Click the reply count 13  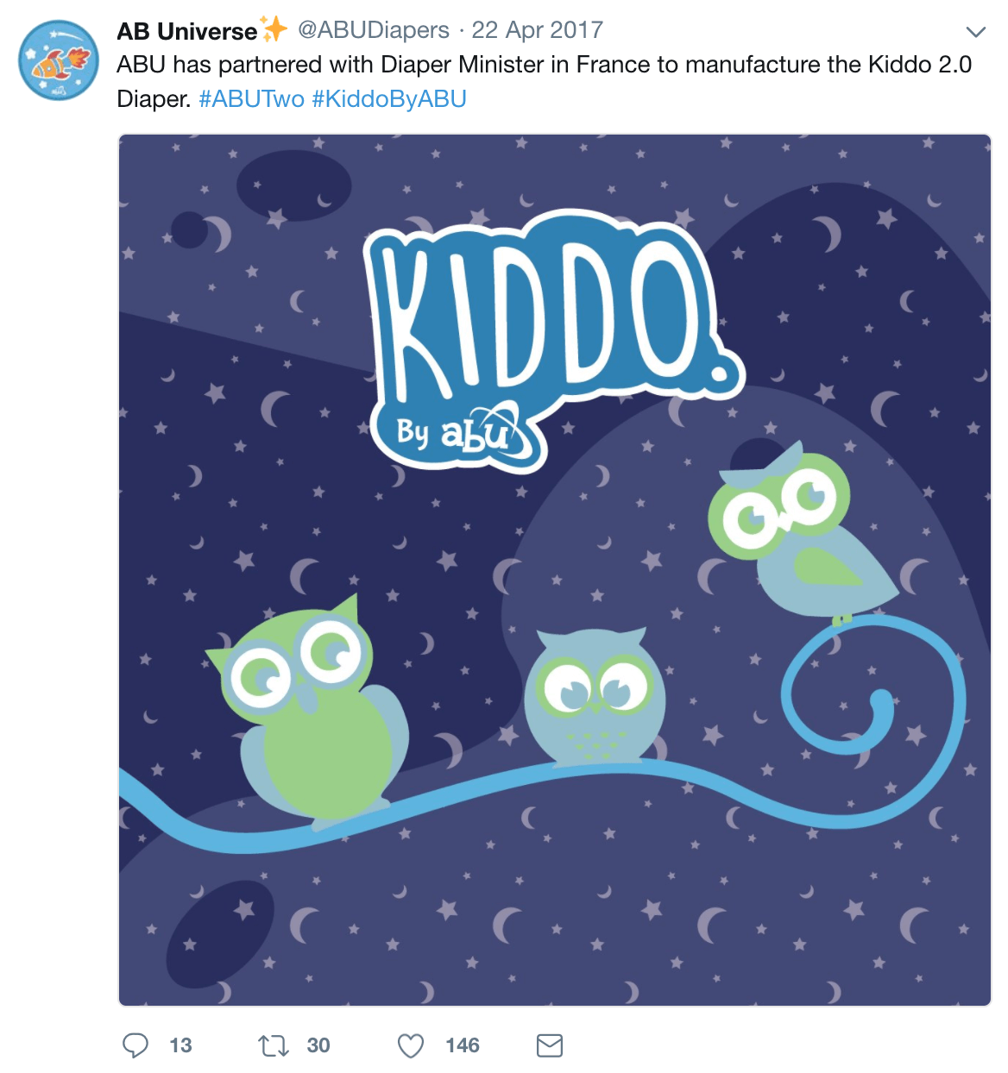(x=180, y=1045)
